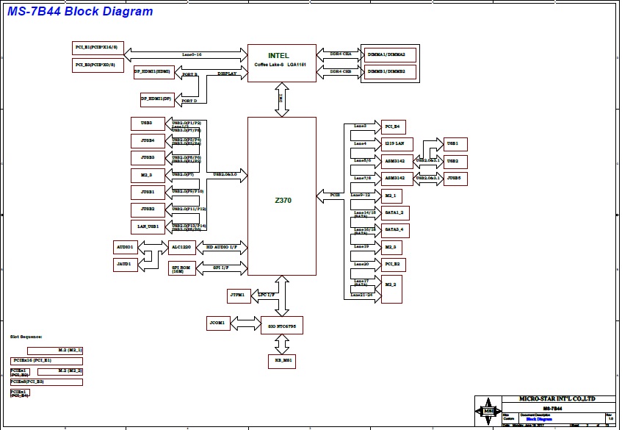The width and height of the screenshot is (622, 430).
Task: Click the AUDIO1 block
Action: [x=125, y=247]
